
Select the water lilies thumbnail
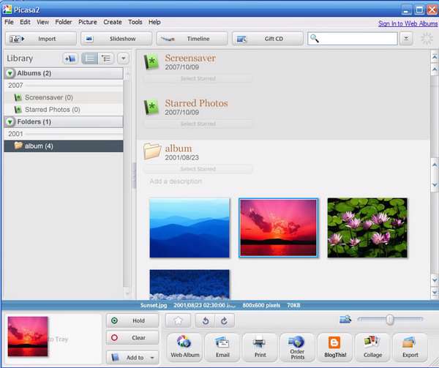tap(367, 228)
